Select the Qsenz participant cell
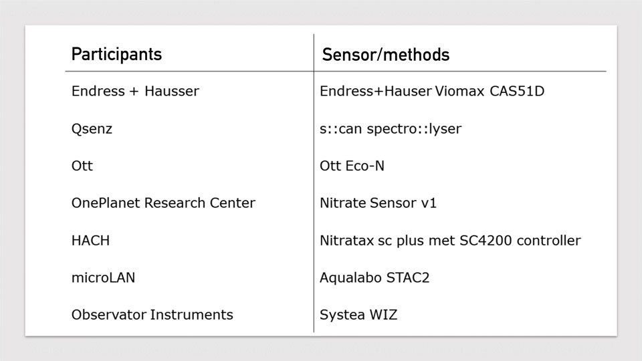 pos(92,129)
